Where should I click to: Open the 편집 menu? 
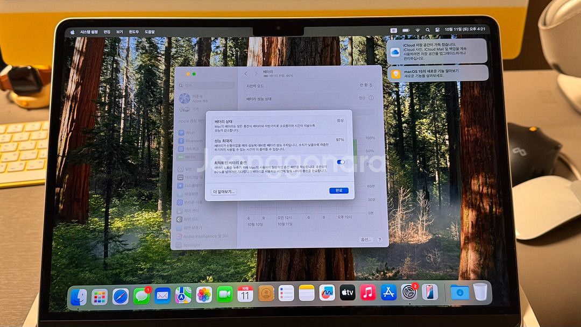click(107, 32)
